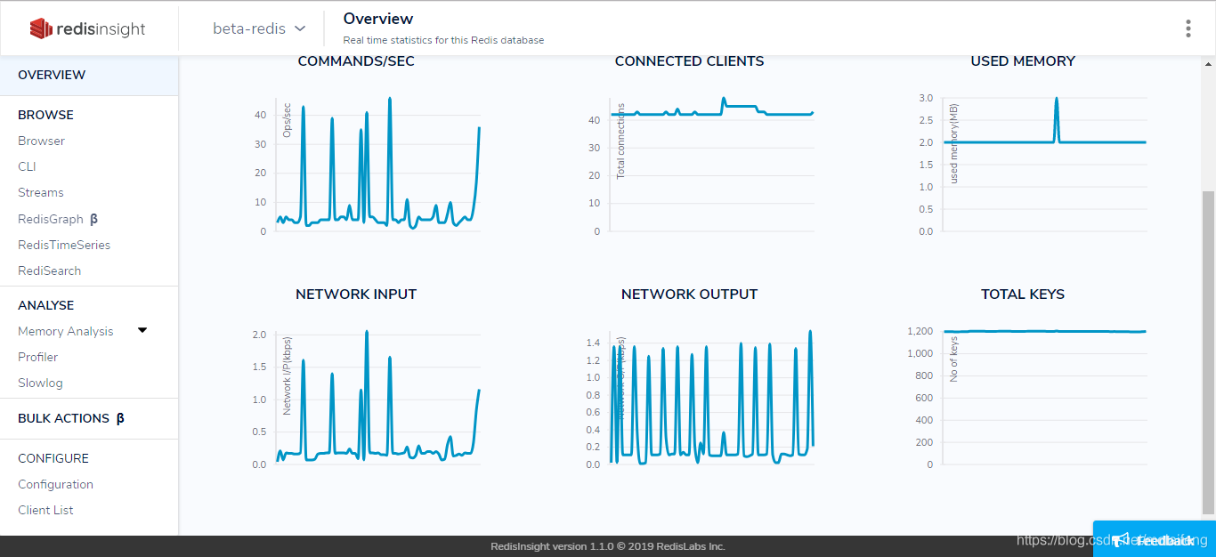Open the Client List
1216x557 pixels.
(x=45, y=510)
